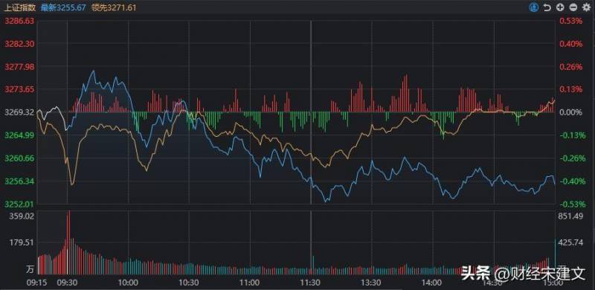Click the 0.53% top red percent label

point(571,22)
